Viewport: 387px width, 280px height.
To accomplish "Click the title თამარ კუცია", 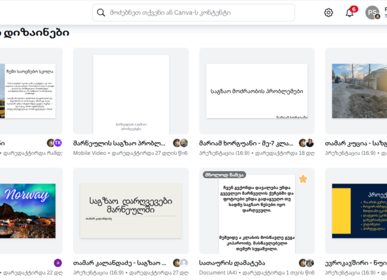I will 356,143.
